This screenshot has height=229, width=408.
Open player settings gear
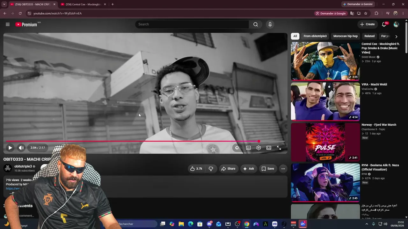pos(259,148)
